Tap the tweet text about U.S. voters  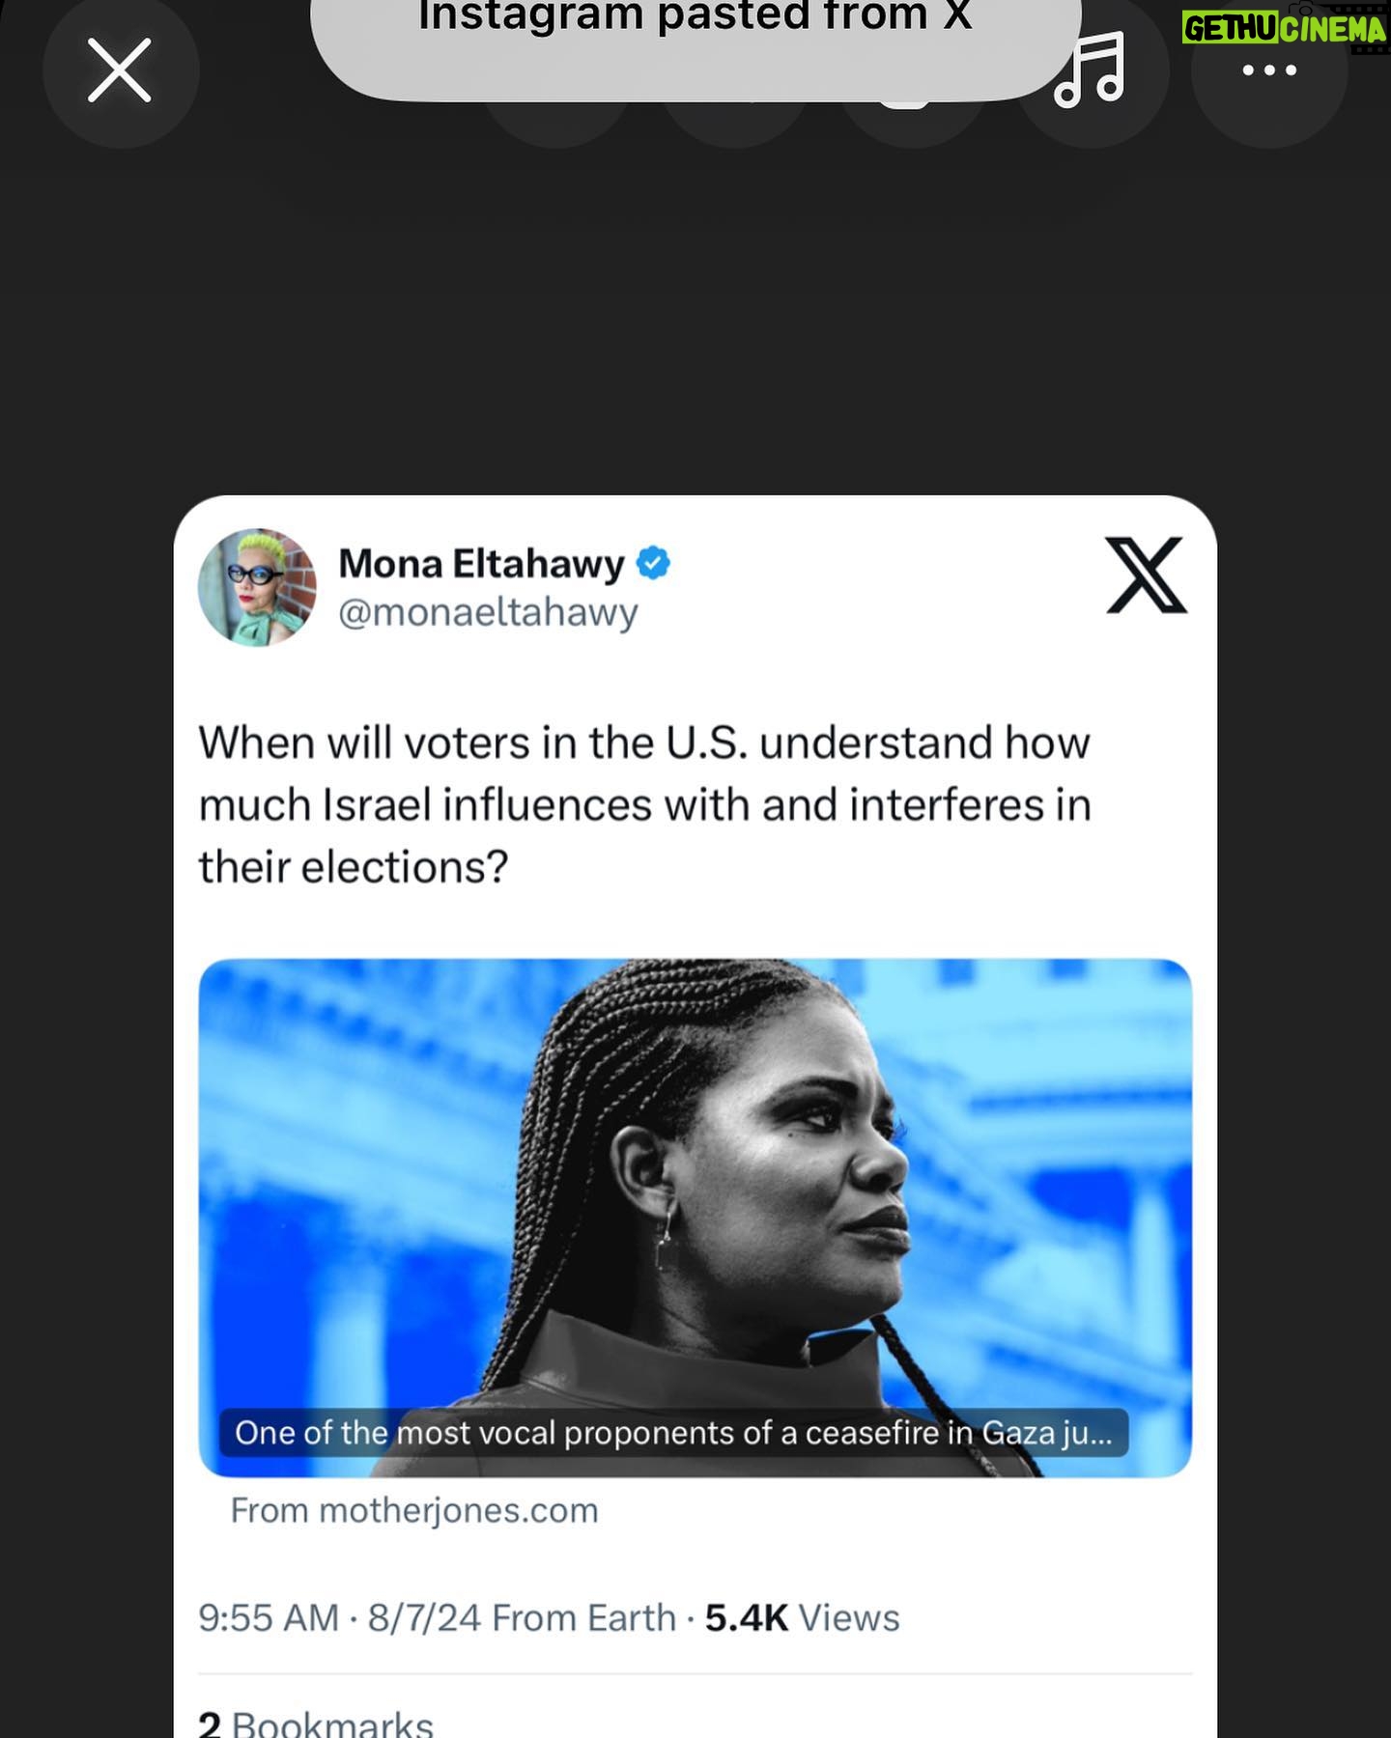click(x=644, y=804)
